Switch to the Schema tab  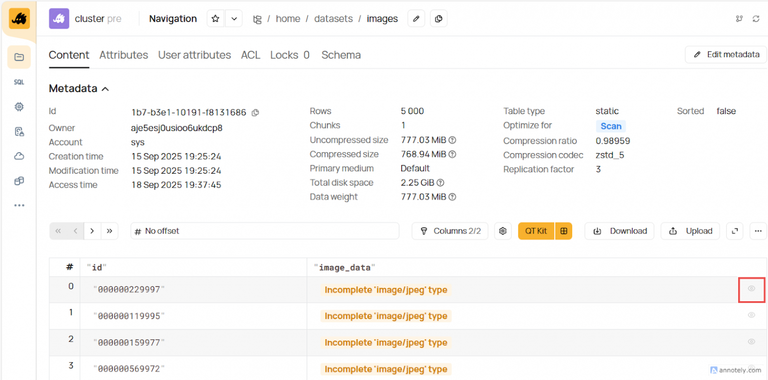coord(341,55)
